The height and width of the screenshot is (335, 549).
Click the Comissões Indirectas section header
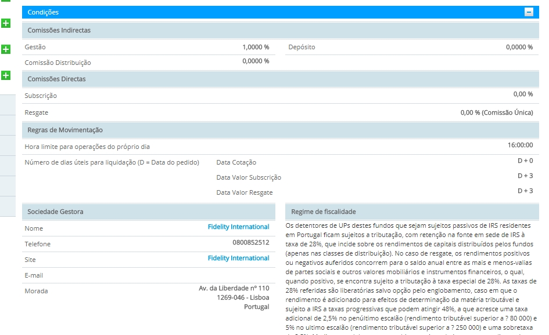(x=59, y=30)
